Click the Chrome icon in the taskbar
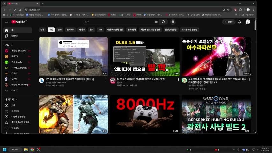 pos(32,150)
